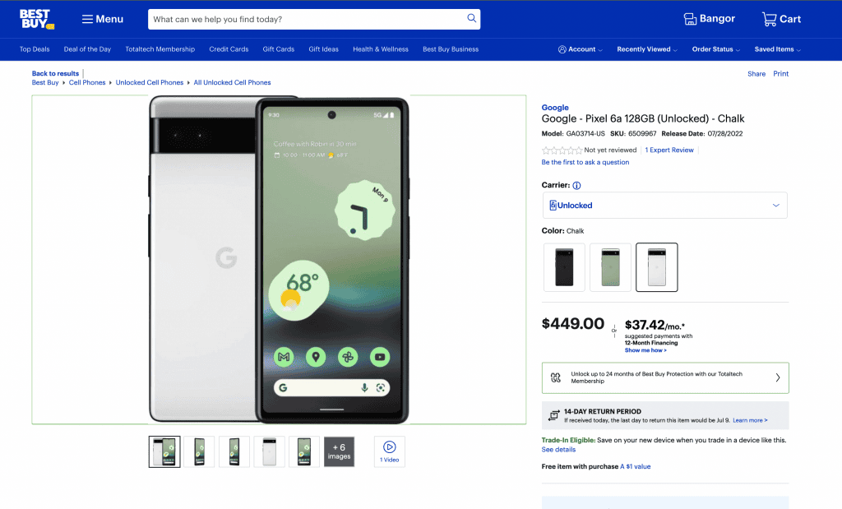Expand the Account dropdown
This screenshot has height=509, width=842.
[x=580, y=49]
